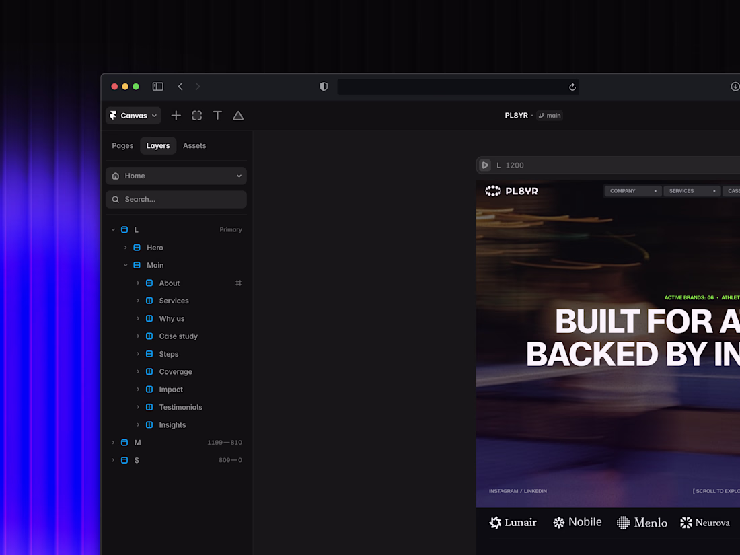This screenshot has width=740, height=555.
Task: Select the Steps layer row
Action: 176,354
